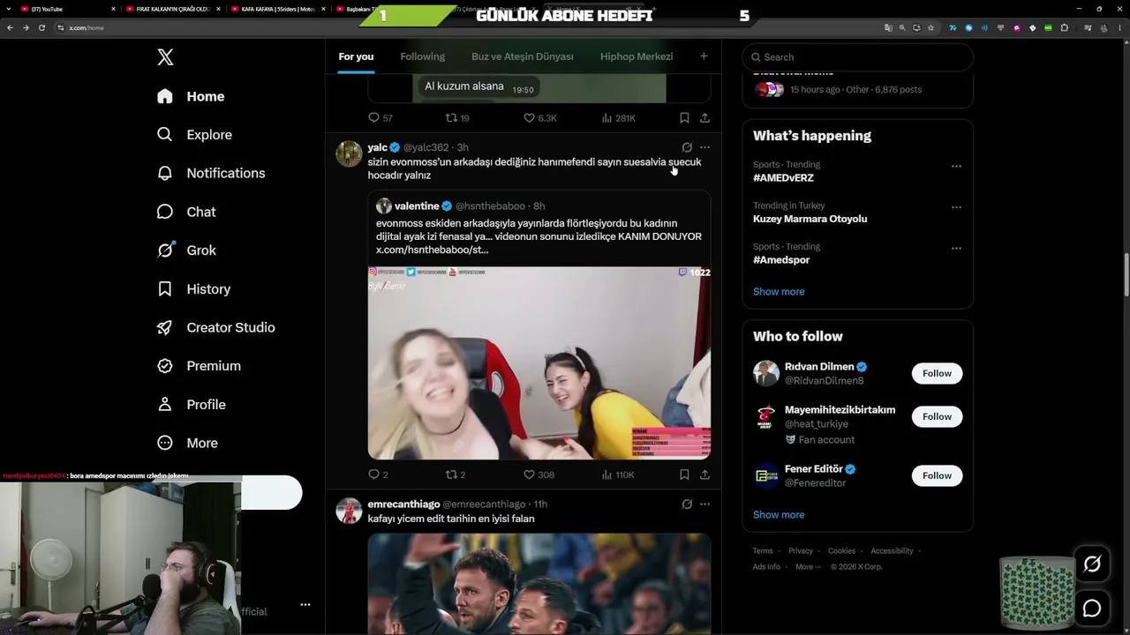This screenshot has width=1130, height=635.
Task: Open options for the #AMEDvERZ trend
Action: [x=956, y=166]
